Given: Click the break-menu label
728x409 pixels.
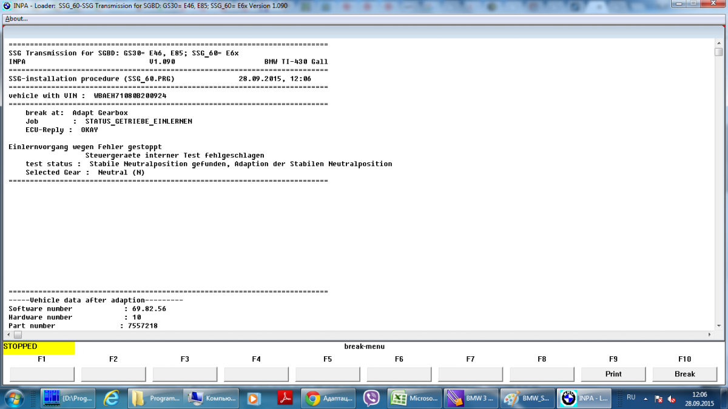Looking at the screenshot, I should pyautogui.click(x=364, y=347).
